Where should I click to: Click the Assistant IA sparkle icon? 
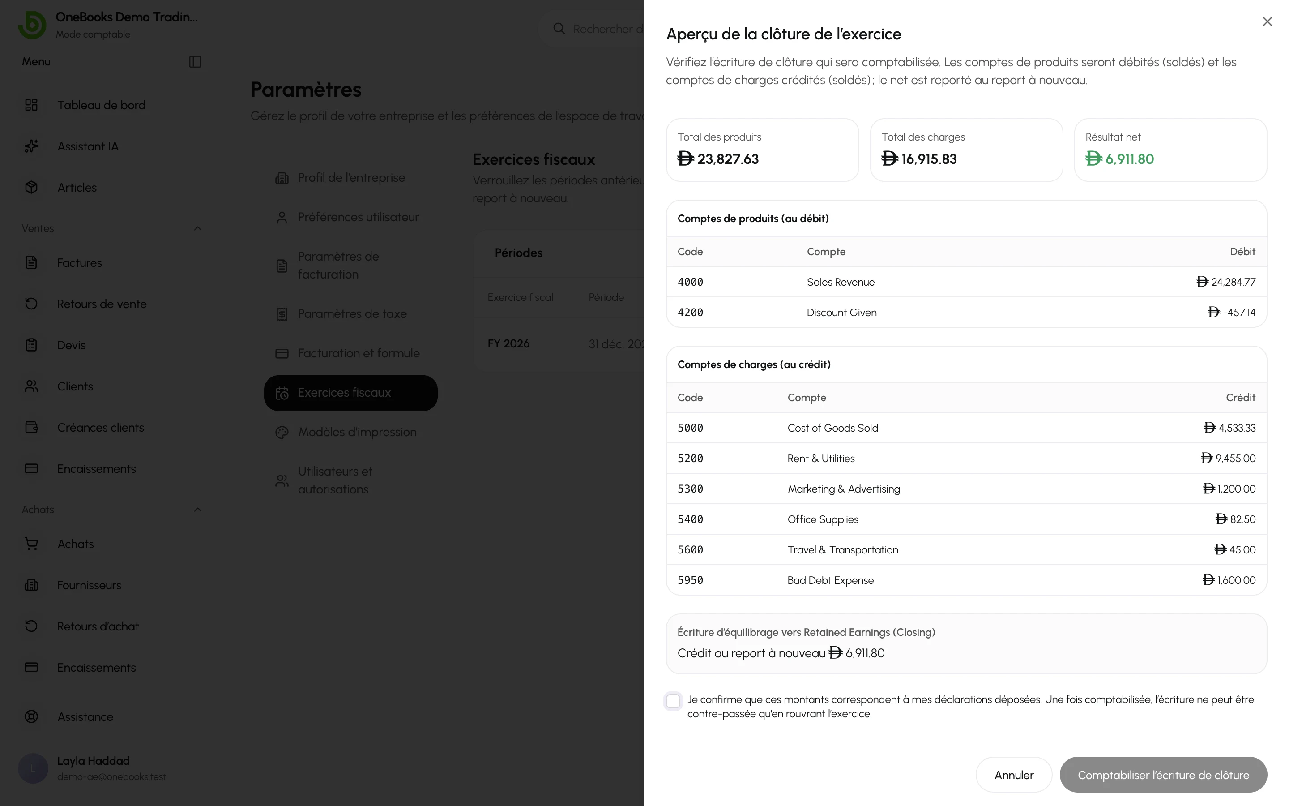click(31, 146)
